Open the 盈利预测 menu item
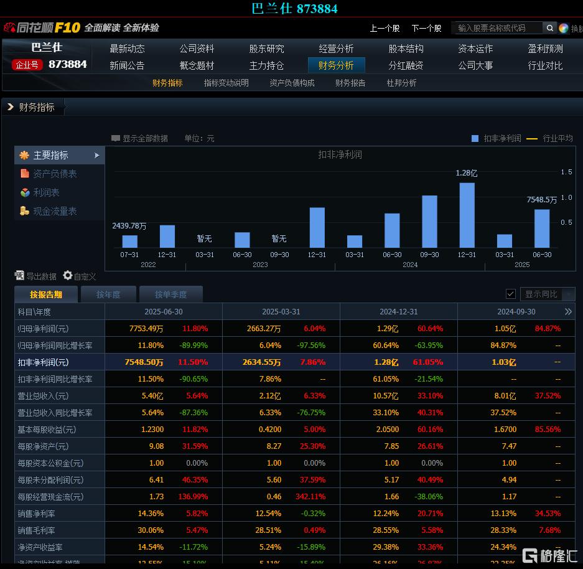Screen dimensions: 583x569 pos(546,49)
